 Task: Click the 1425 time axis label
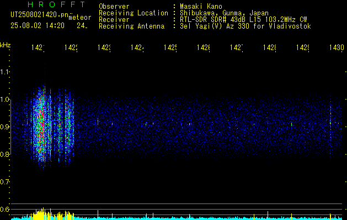coord(170,47)
